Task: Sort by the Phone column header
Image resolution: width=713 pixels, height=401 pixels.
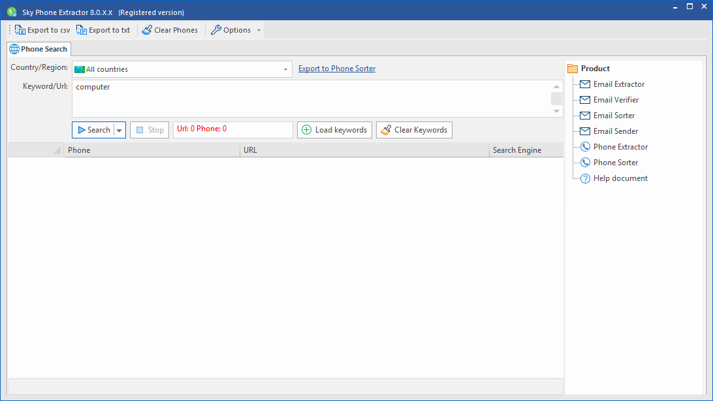Action: pos(152,150)
